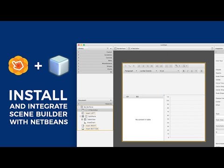This screenshot has height=168, width=224.
Task: Open the Paragraph format dropdown
Action: [x=131, y=71]
